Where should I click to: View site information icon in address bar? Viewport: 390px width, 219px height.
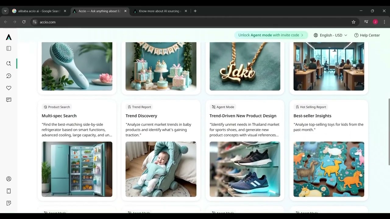click(x=34, y=22)
